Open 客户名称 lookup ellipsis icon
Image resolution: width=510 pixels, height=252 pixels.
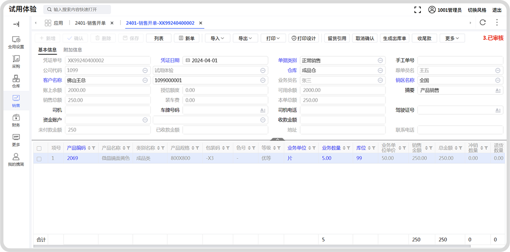pos(145,80)
